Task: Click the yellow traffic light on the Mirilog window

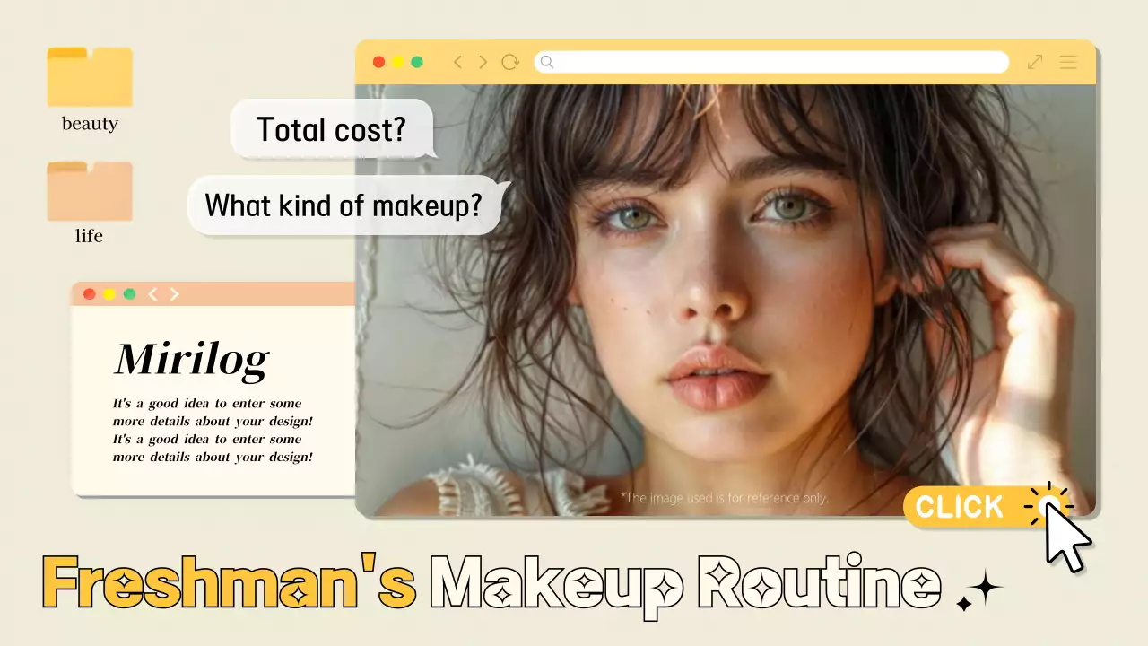Action: coord(109,293)
